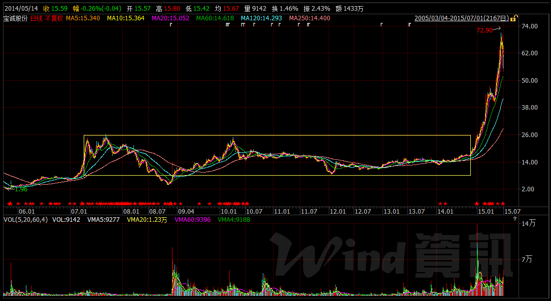
Task: Click the lone red star marker near 09.04
Action: point(181,203)
